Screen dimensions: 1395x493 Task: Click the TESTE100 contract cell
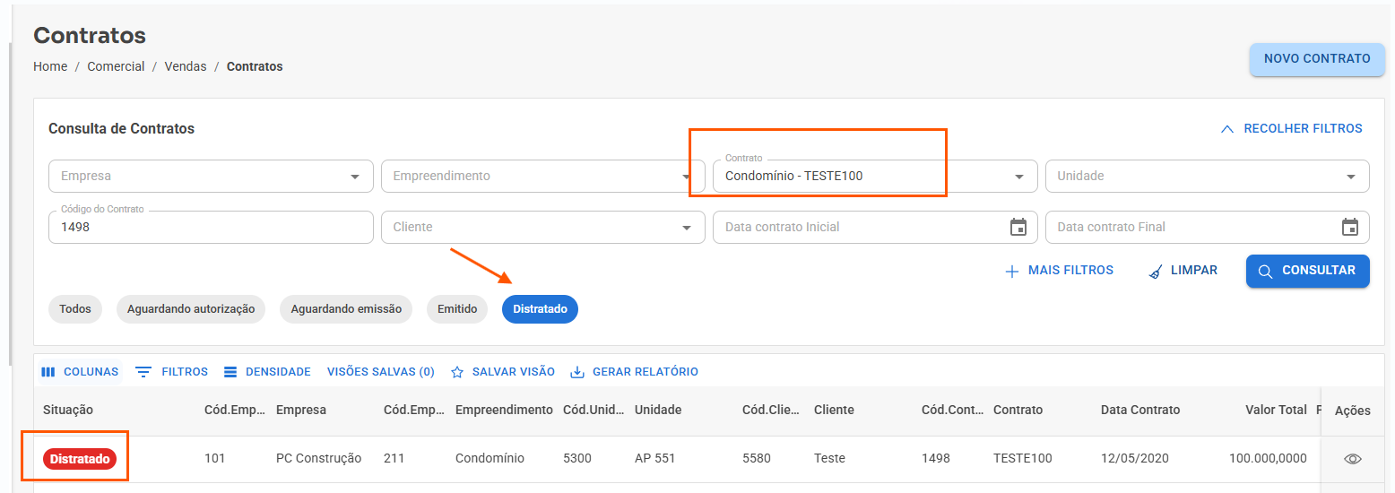point(1023,458)
